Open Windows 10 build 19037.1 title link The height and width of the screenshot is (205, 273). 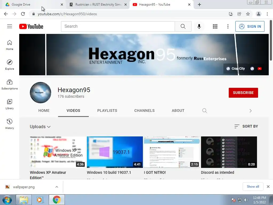tap(109, 172)
